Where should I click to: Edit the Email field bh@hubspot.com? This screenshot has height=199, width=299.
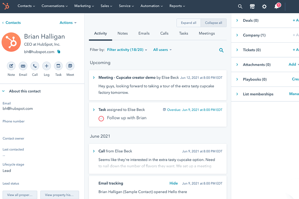pyautogui.click(x=18, y=109)
